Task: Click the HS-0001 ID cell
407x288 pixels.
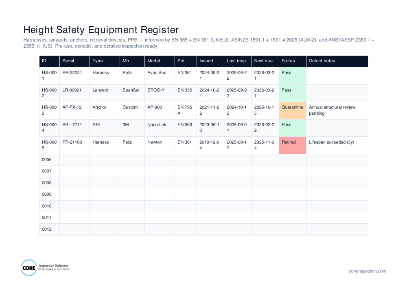Action: pos(49,76)
